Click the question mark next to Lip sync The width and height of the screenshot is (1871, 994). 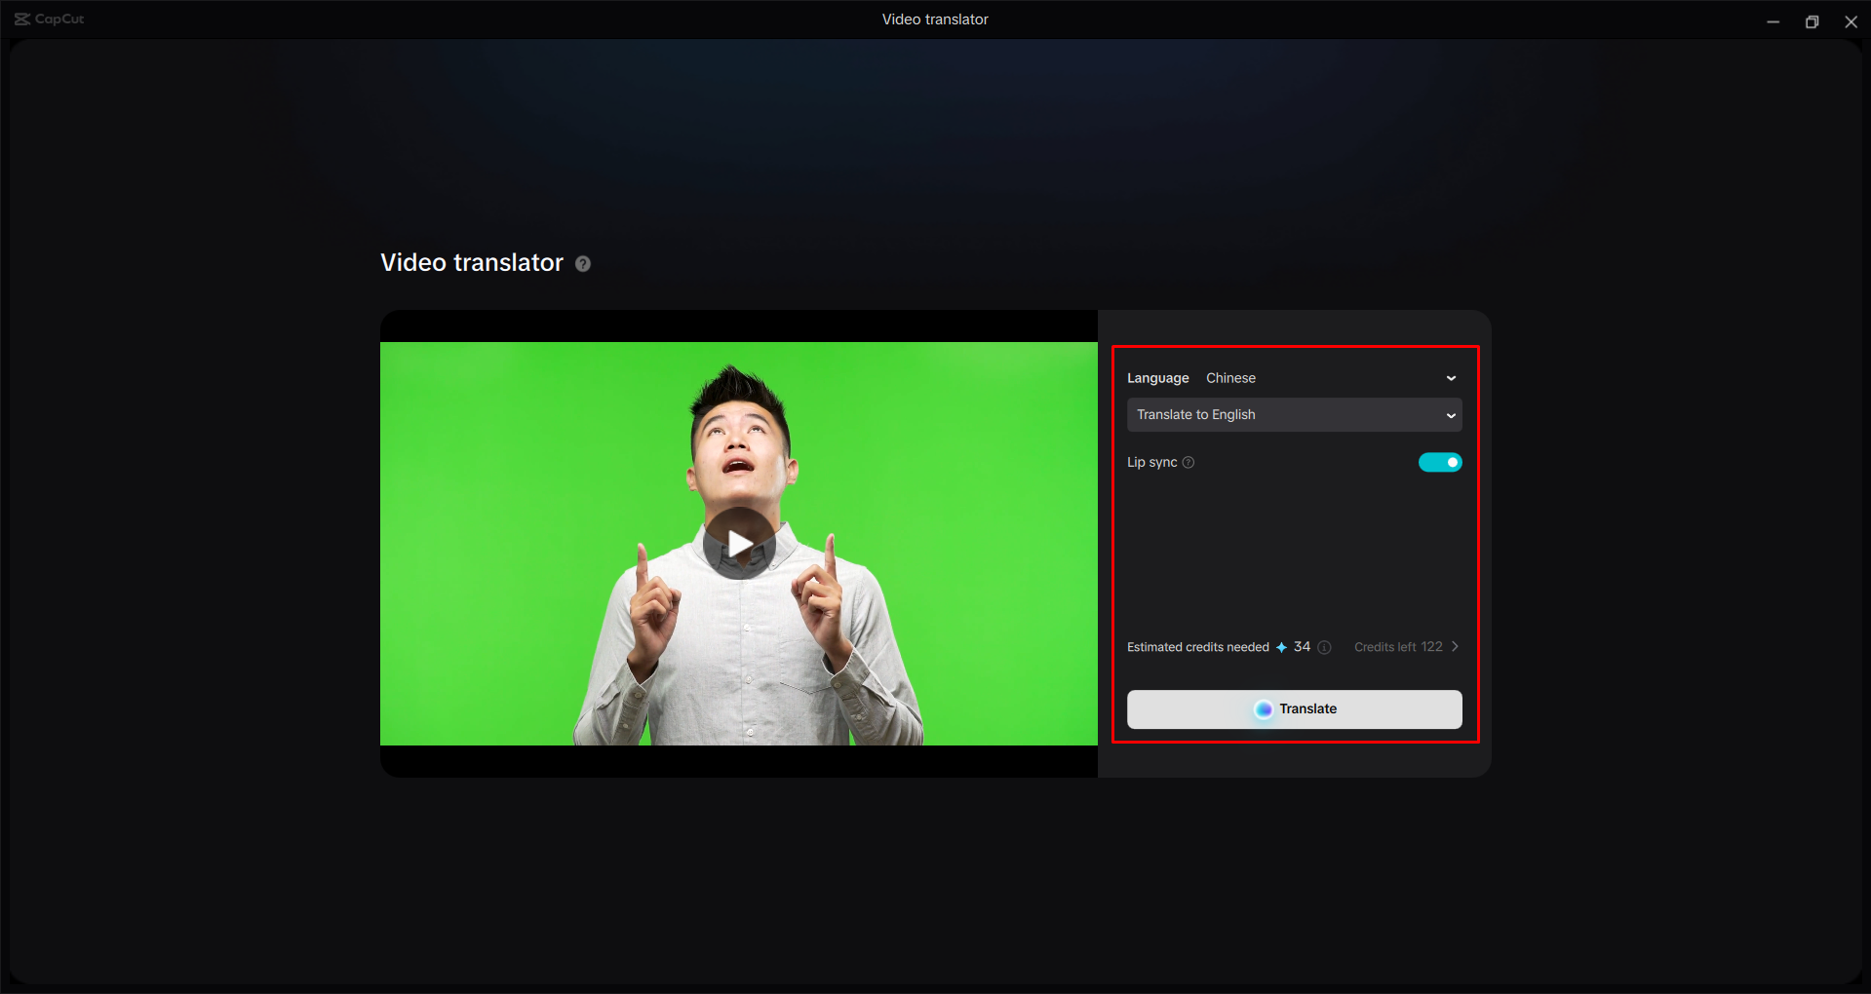pos(1189,463)
